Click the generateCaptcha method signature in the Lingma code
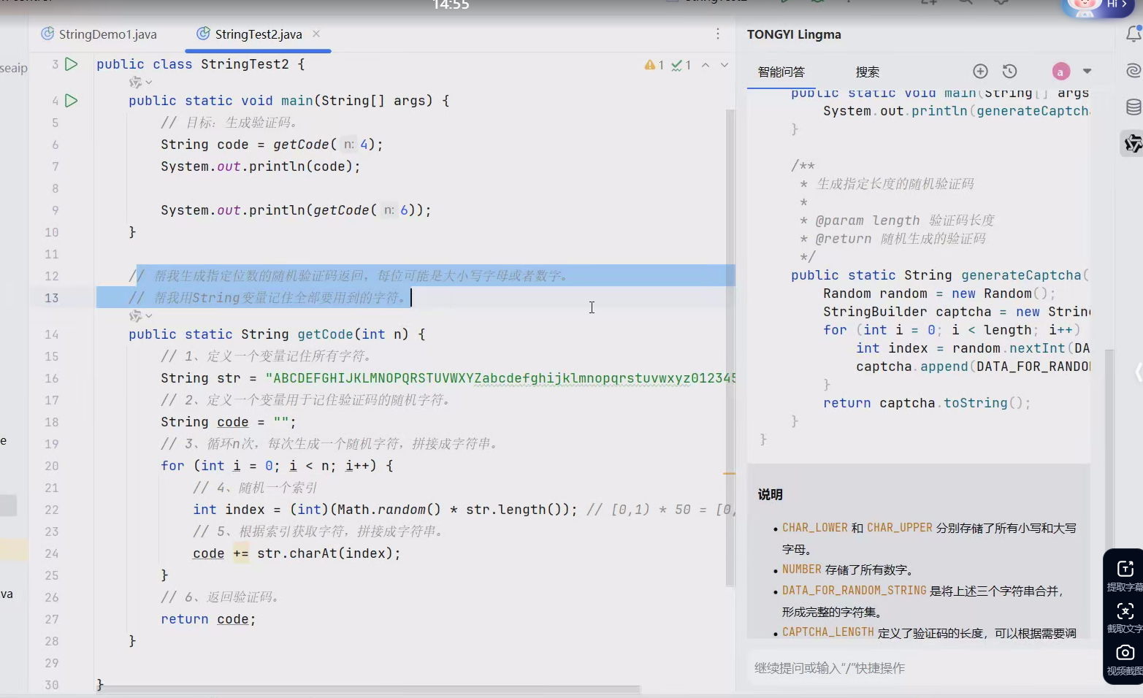 pyautogui.click(x=940, y=275)
